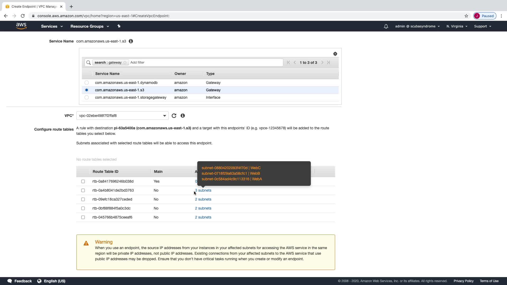The height and width of the screenshot is (285, 507).
Task: Check route table rtb-0a4b8041de2bd3763
Action: click(83, 190)
